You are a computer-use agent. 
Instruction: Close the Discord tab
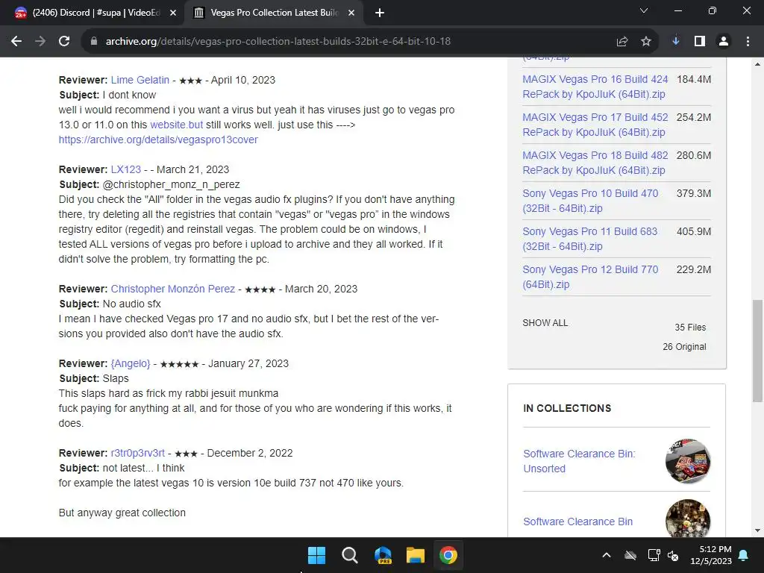click(173, 13)
